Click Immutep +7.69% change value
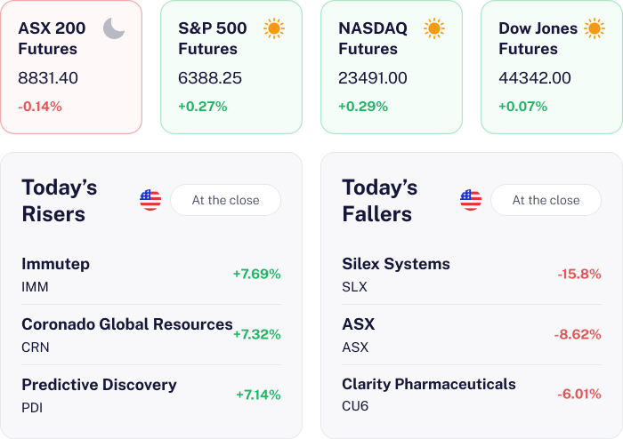 click(256, 274)
